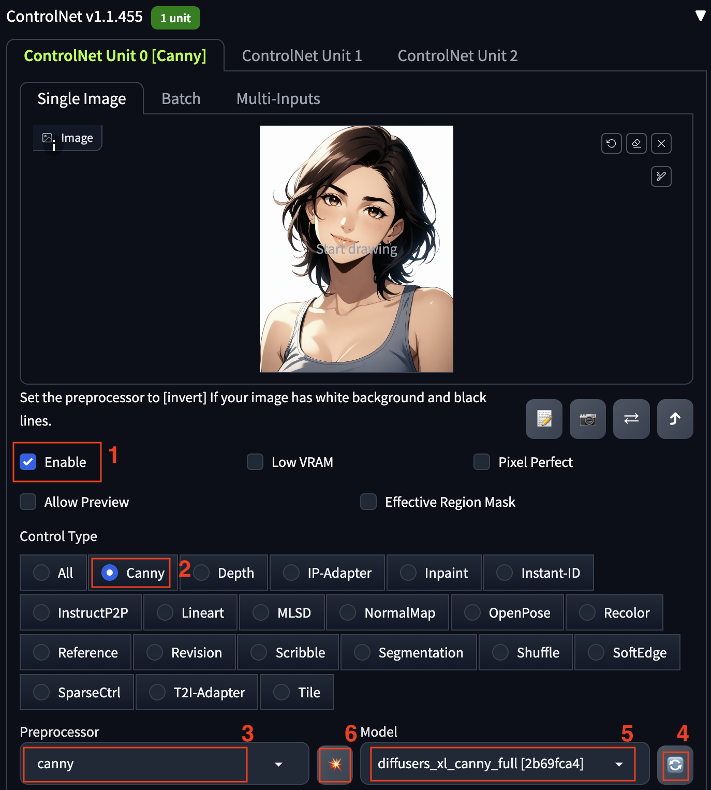Open the Single Image tab
Screen dimensions: 711x790
(x=82, y=98)
